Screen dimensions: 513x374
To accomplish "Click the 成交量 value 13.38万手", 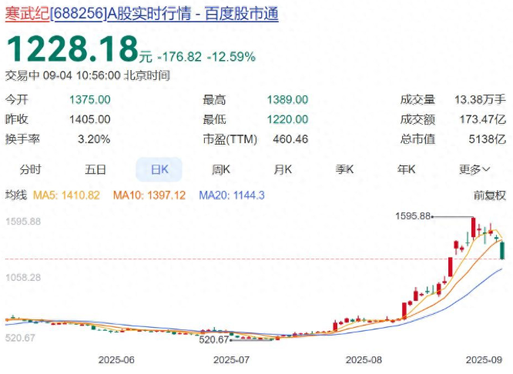I will (x=481, y=99).
